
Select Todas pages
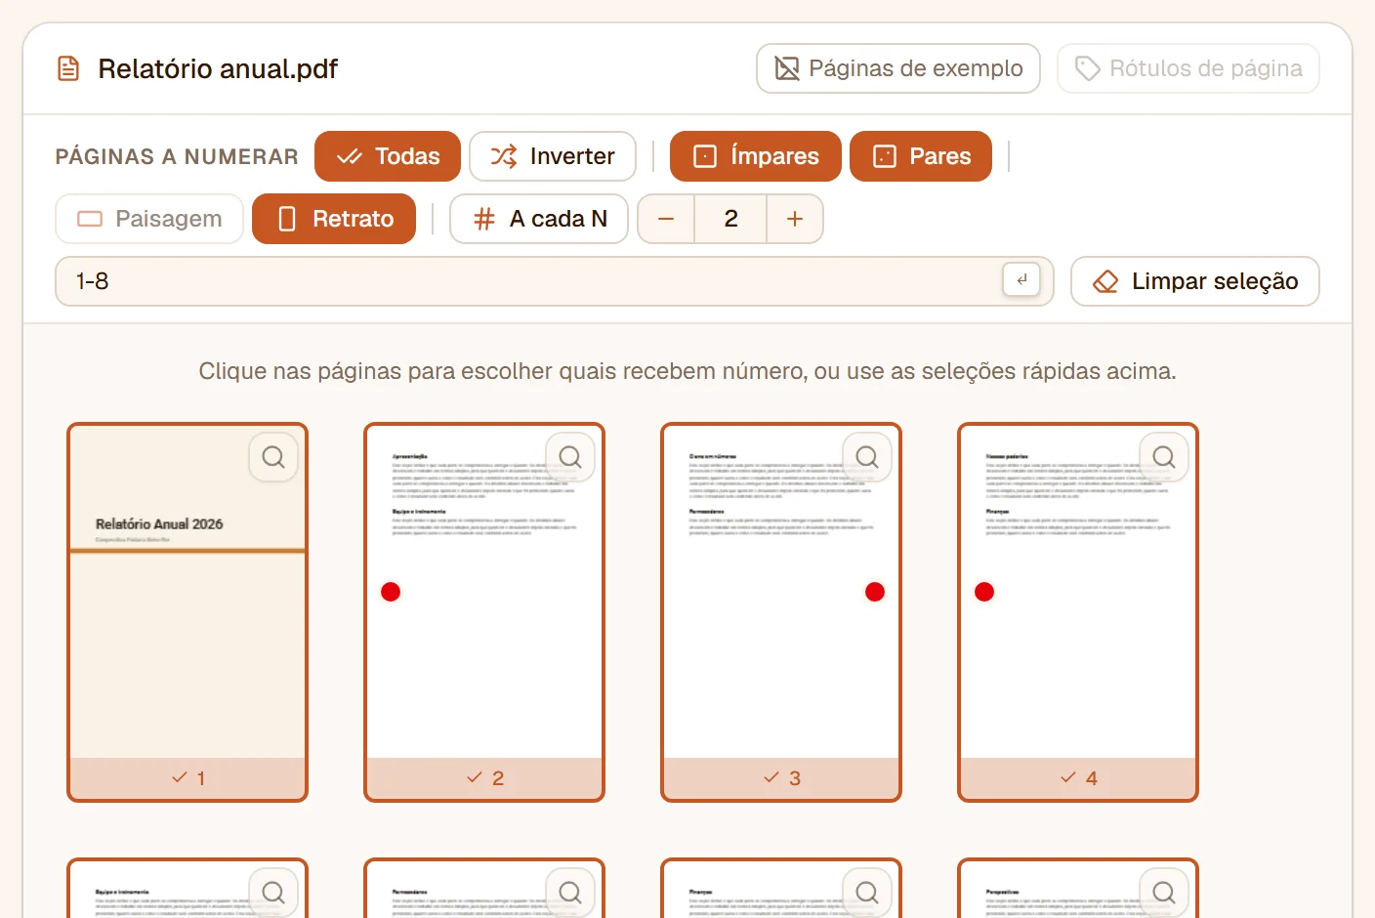388,156
